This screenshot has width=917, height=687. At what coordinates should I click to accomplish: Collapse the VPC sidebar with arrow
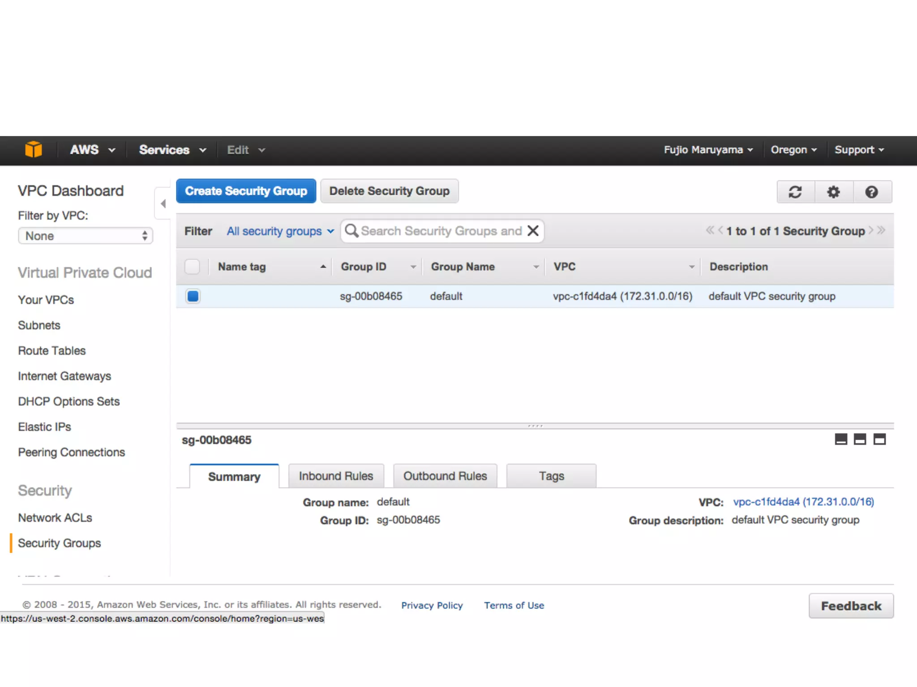[163, 204]
